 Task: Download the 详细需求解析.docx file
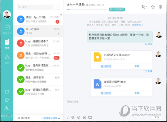(x=137, y=93)
